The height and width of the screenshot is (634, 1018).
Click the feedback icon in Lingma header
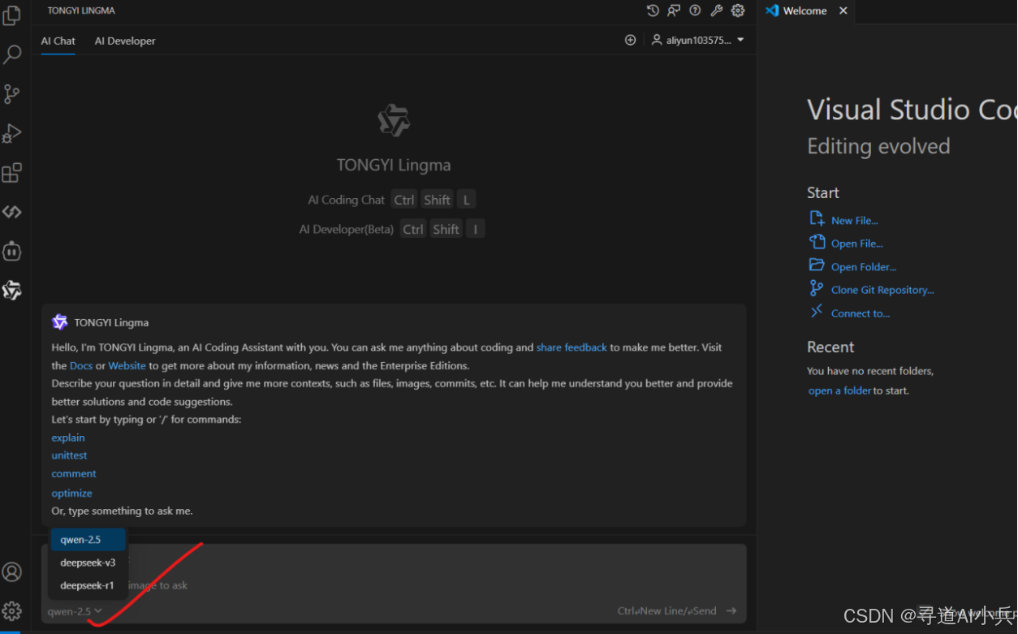coord(674,11)
